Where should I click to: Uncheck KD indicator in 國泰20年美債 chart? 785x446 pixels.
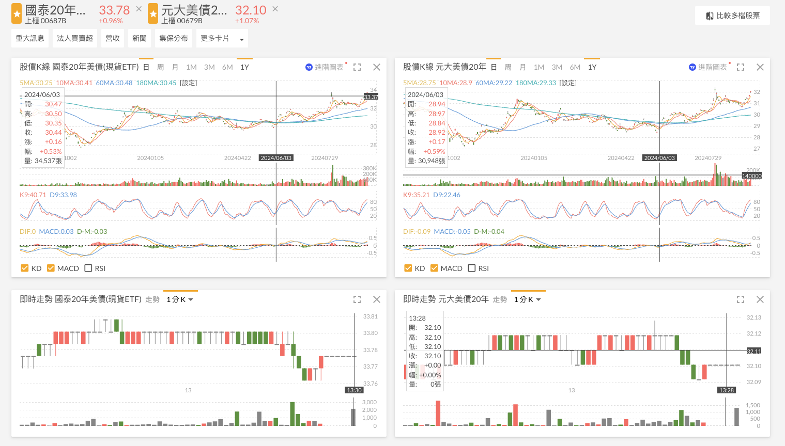(x=25, y=268)
